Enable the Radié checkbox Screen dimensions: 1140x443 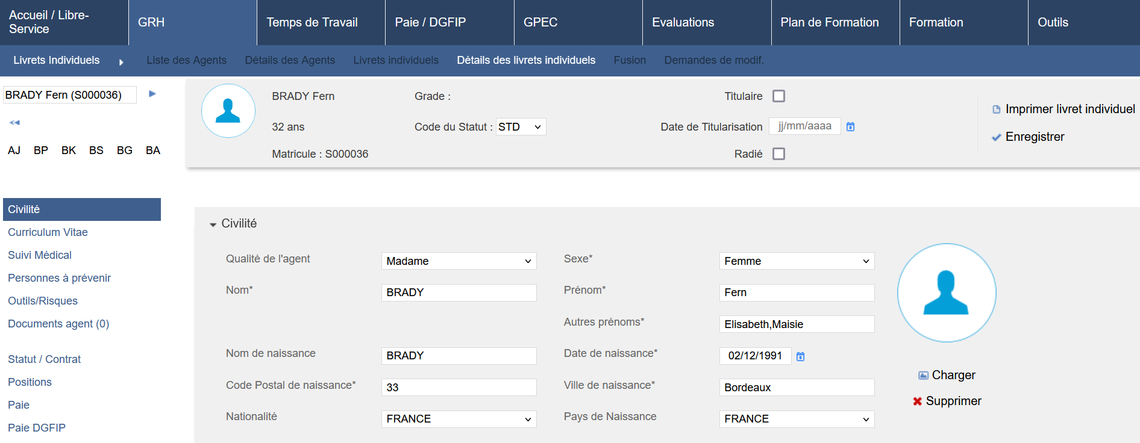click(x=778, y=154)
